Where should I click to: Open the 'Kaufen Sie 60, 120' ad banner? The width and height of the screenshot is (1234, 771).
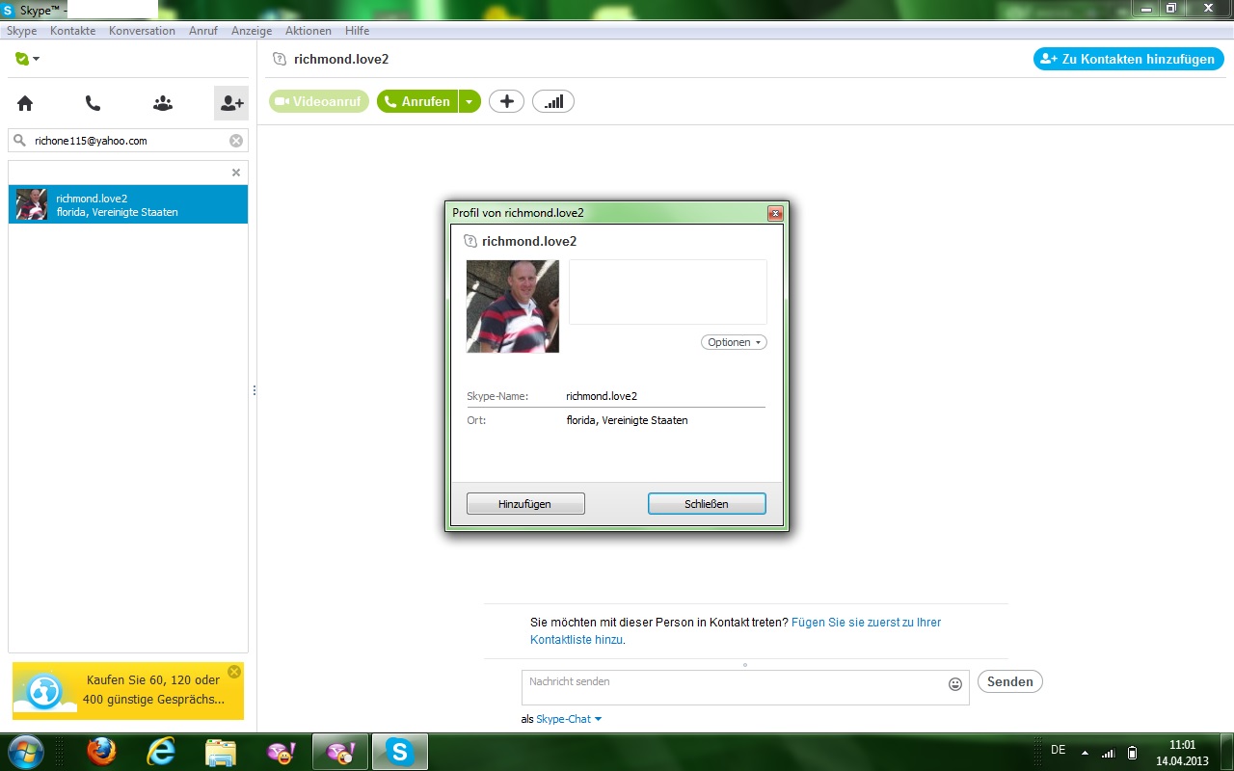[128, 691]
